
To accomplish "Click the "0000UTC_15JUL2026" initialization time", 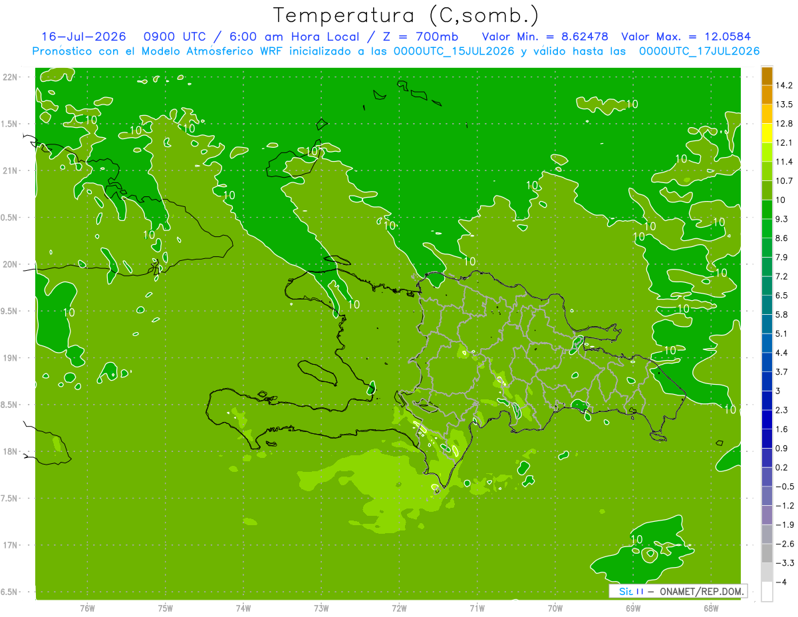I will [x=454, y=51].
